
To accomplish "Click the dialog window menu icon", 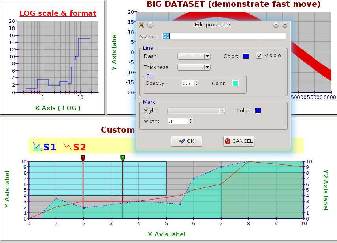I will tap(141, 25).
